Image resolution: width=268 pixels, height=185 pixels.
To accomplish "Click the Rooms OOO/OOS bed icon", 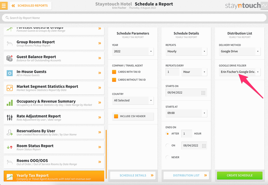I will (10, 162).
